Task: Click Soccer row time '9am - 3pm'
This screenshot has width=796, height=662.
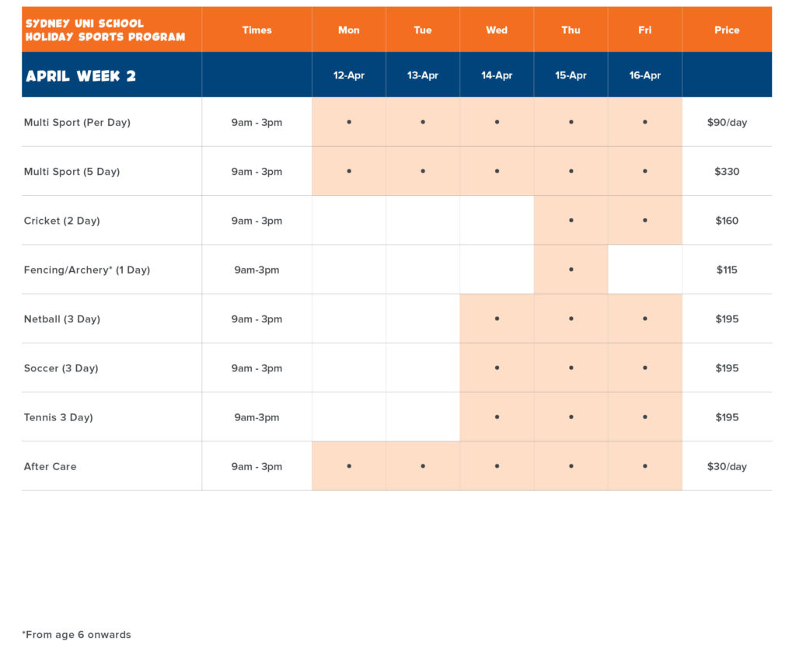Action: (257, 368)
